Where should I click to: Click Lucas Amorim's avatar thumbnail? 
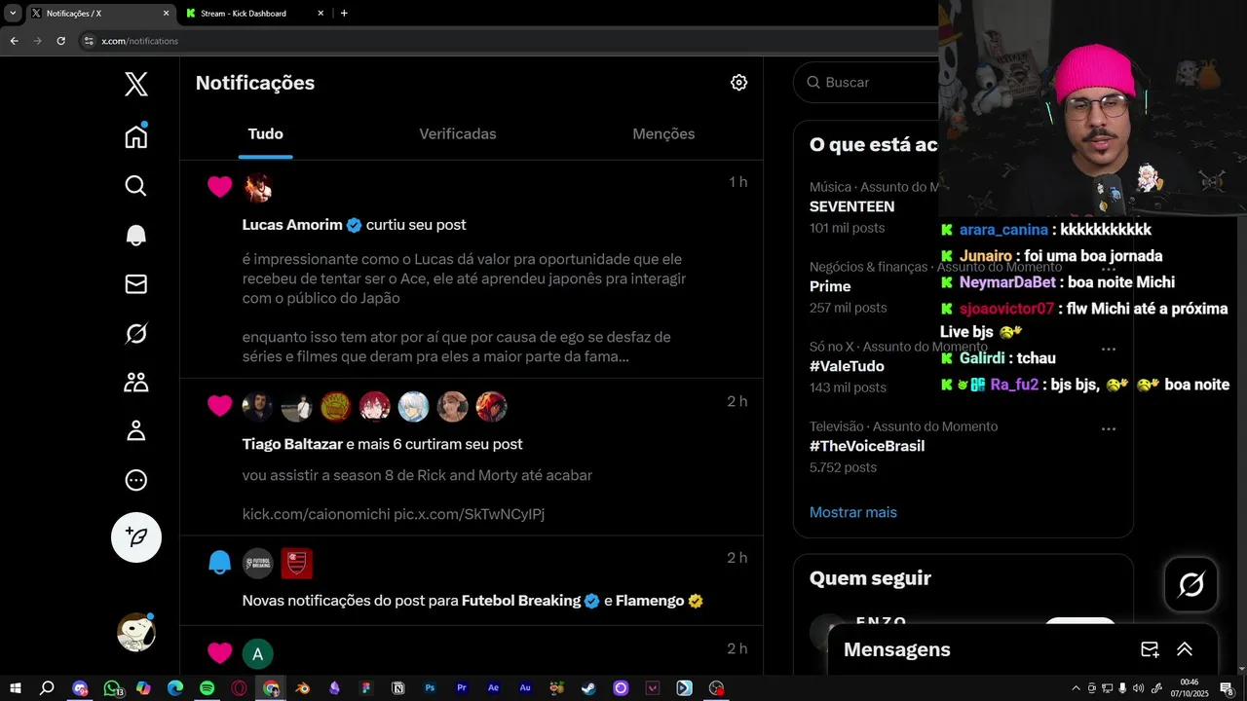[x=258, y=187]
